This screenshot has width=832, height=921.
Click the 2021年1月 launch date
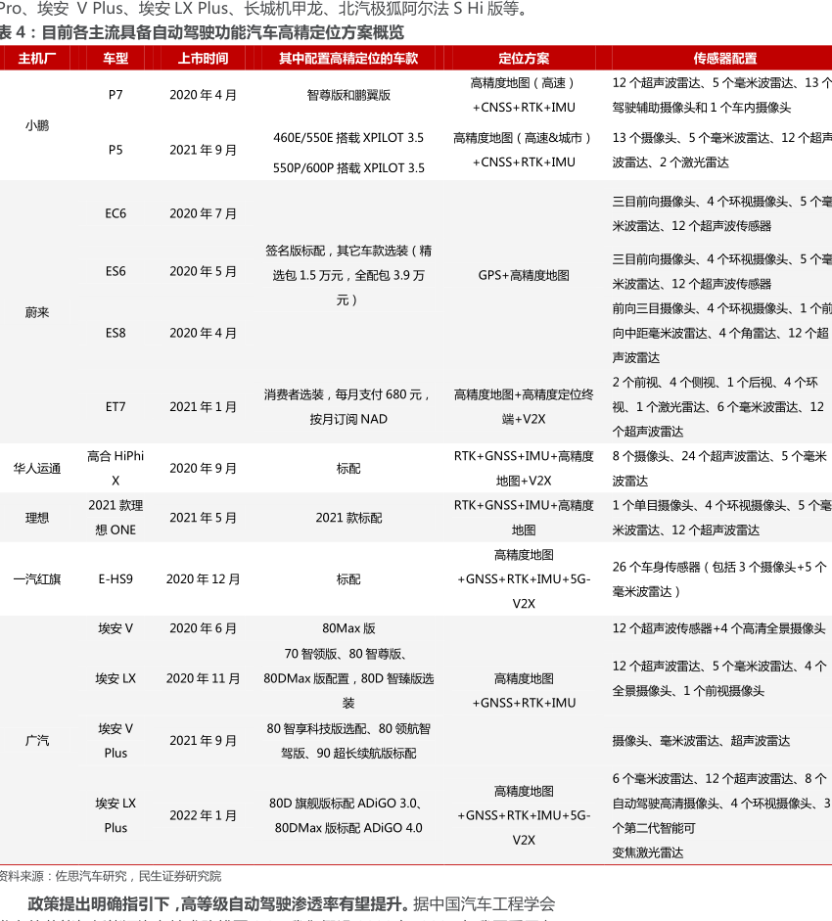[x=203, y=406]
